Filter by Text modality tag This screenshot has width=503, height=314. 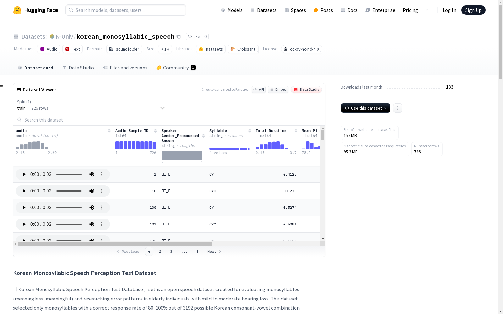[73, 49]
